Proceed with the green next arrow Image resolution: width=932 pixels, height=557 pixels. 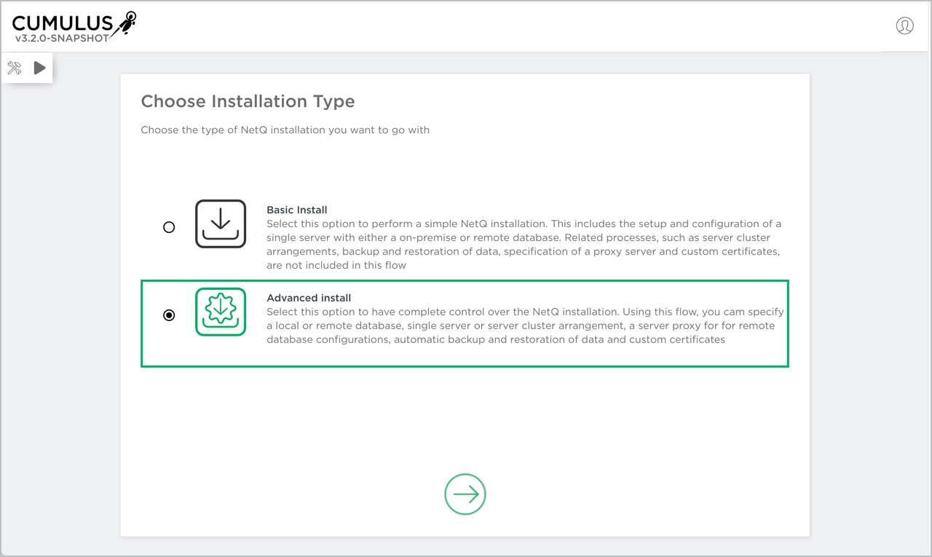(465, 494)
